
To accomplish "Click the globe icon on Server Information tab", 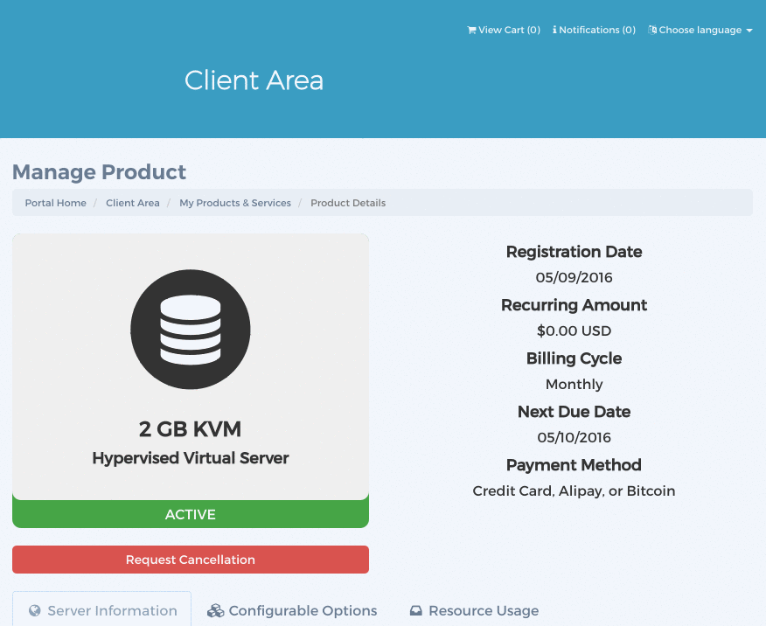I will pos(35,610).
